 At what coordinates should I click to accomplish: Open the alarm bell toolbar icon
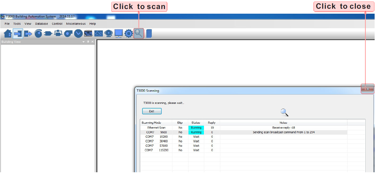point(109,34)
